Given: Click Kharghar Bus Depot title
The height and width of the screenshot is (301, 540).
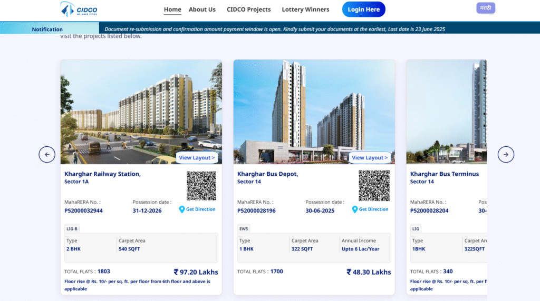Looking at the screenshot, I should (x=267, y=174).
